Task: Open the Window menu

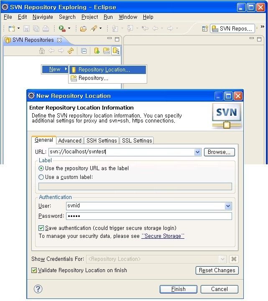Action: tap(128, 17)
